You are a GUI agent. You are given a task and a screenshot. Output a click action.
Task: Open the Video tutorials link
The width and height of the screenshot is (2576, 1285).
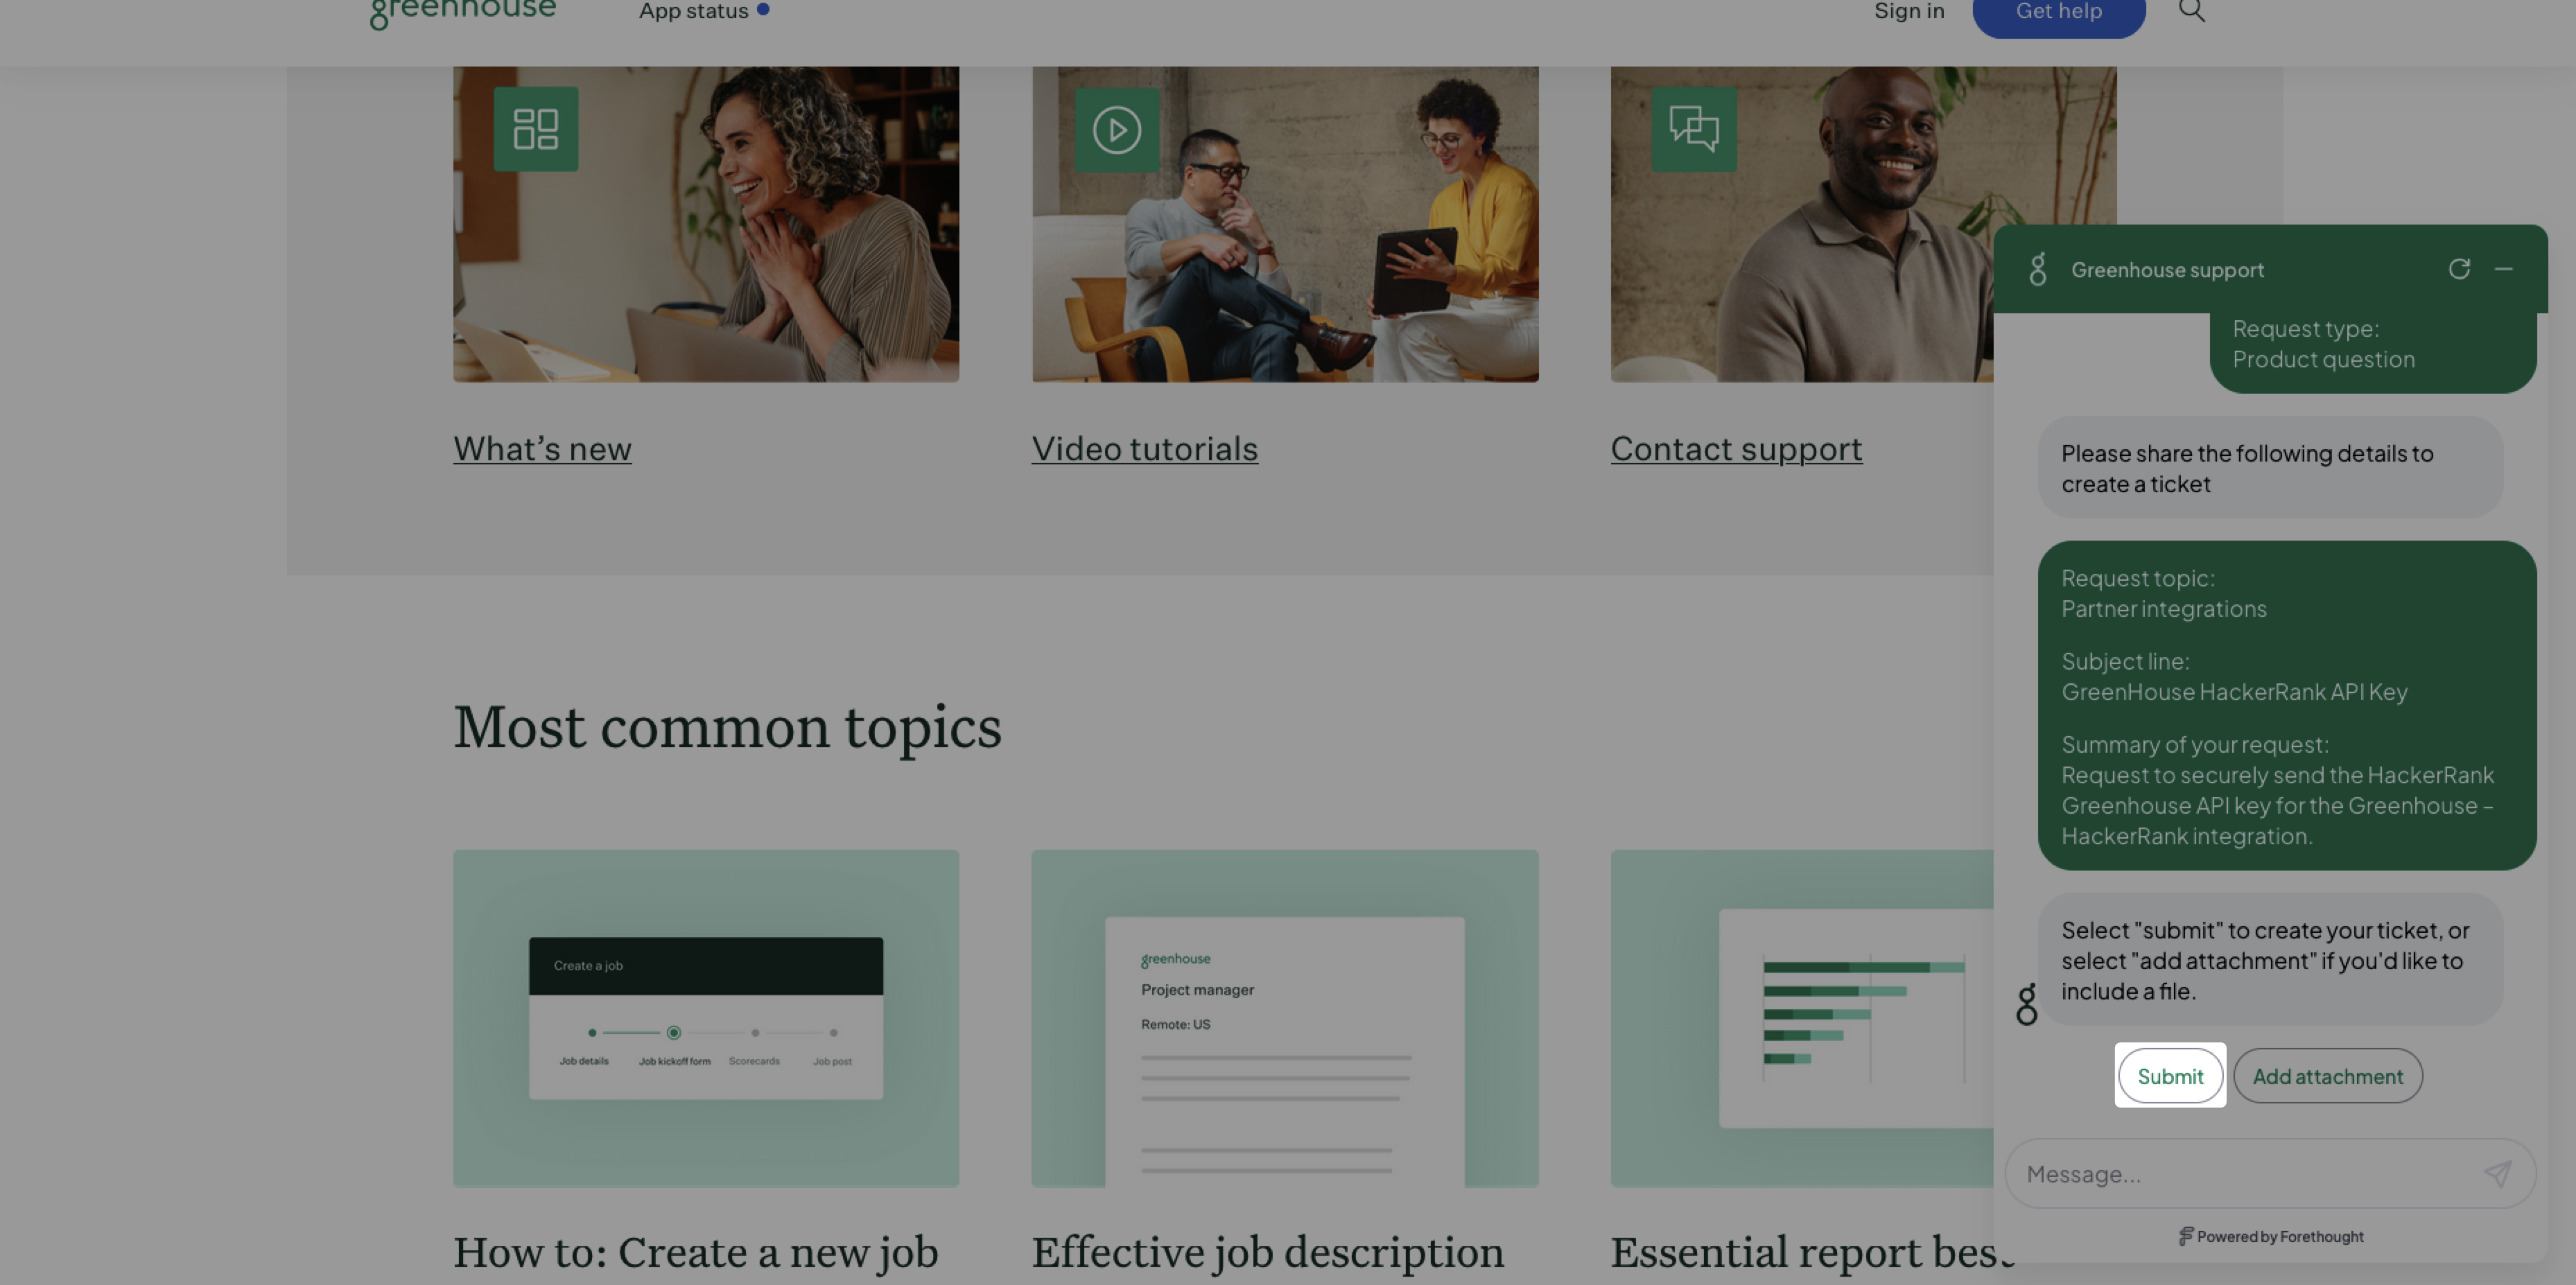[1144, 449]
